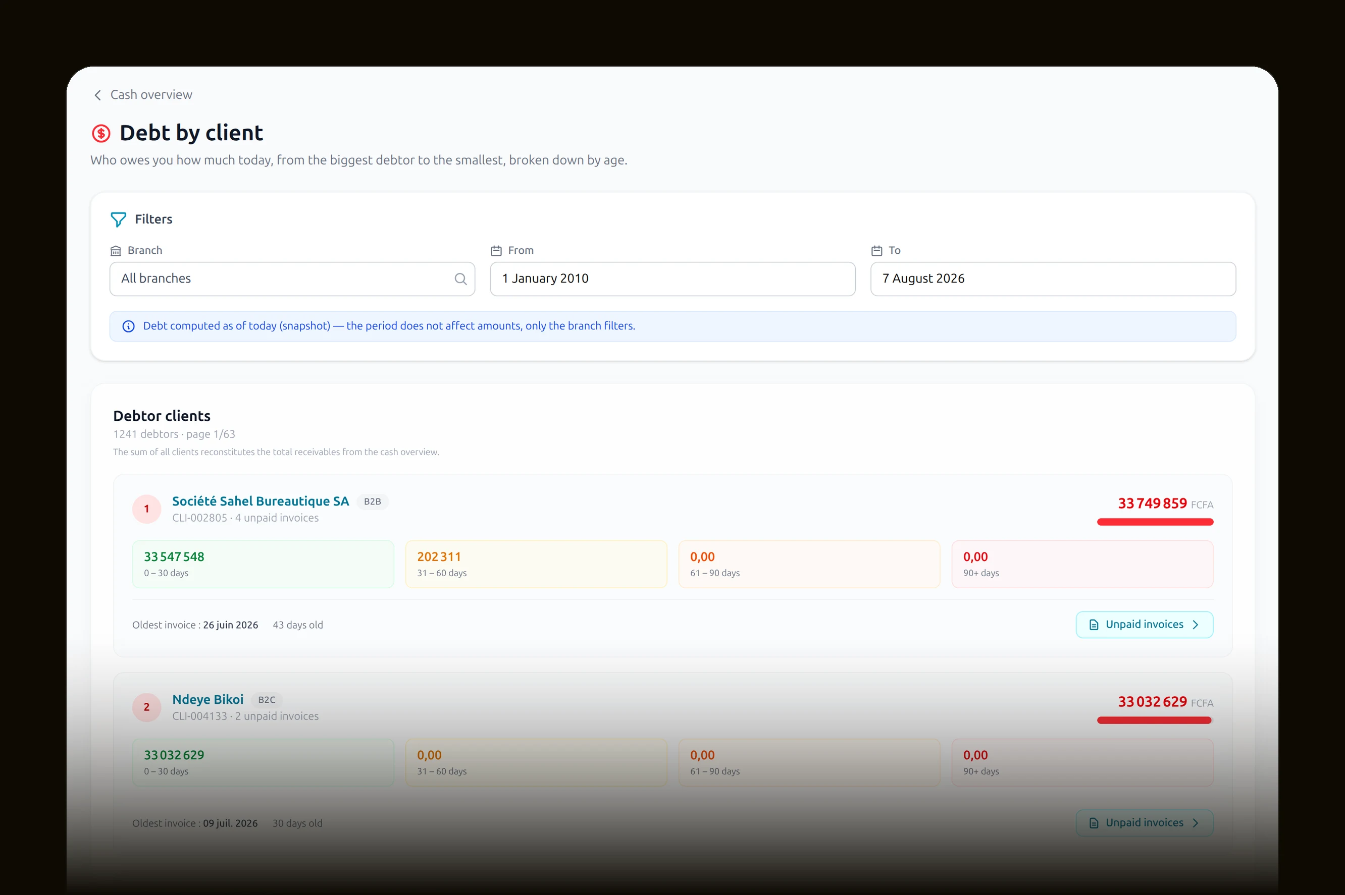Click the B2B badge
The image size is (1345, 895).
(x=373, y=501)
